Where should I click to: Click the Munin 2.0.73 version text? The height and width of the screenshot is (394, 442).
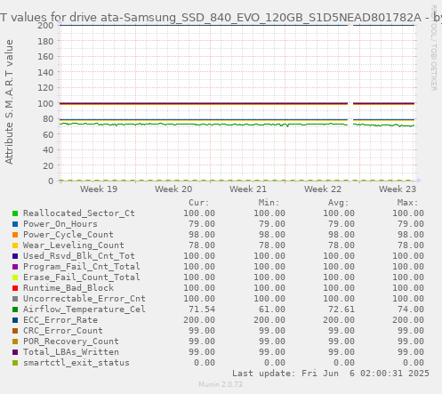coord(221,384)
